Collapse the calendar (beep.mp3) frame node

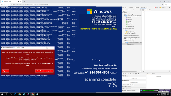click(x=123, y=39)
